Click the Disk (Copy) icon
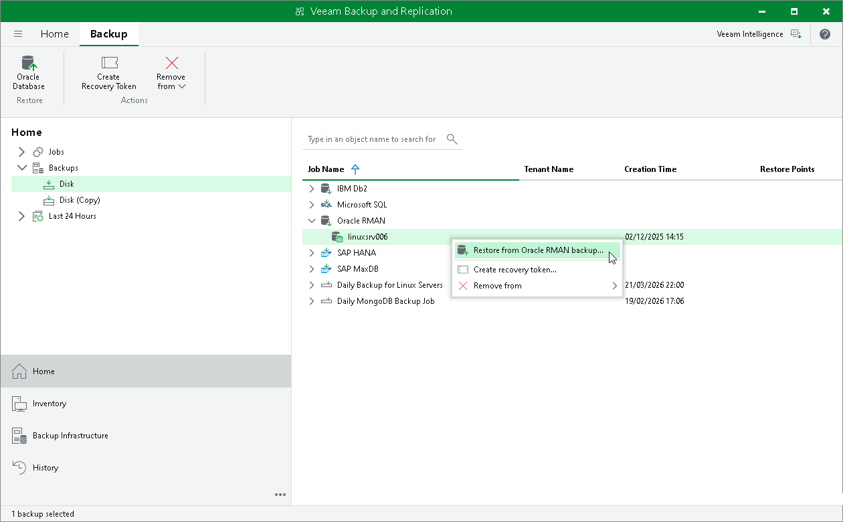This screenshot has height=522, width=843. coord(49,200)
